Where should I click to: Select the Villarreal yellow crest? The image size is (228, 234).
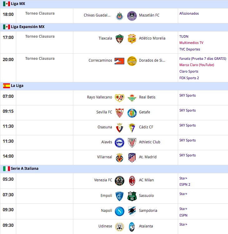point(119,158)
